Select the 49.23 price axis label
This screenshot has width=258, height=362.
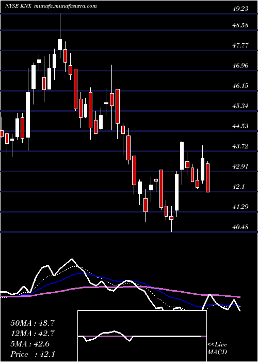pyautogui.click(x=240, y=9)
